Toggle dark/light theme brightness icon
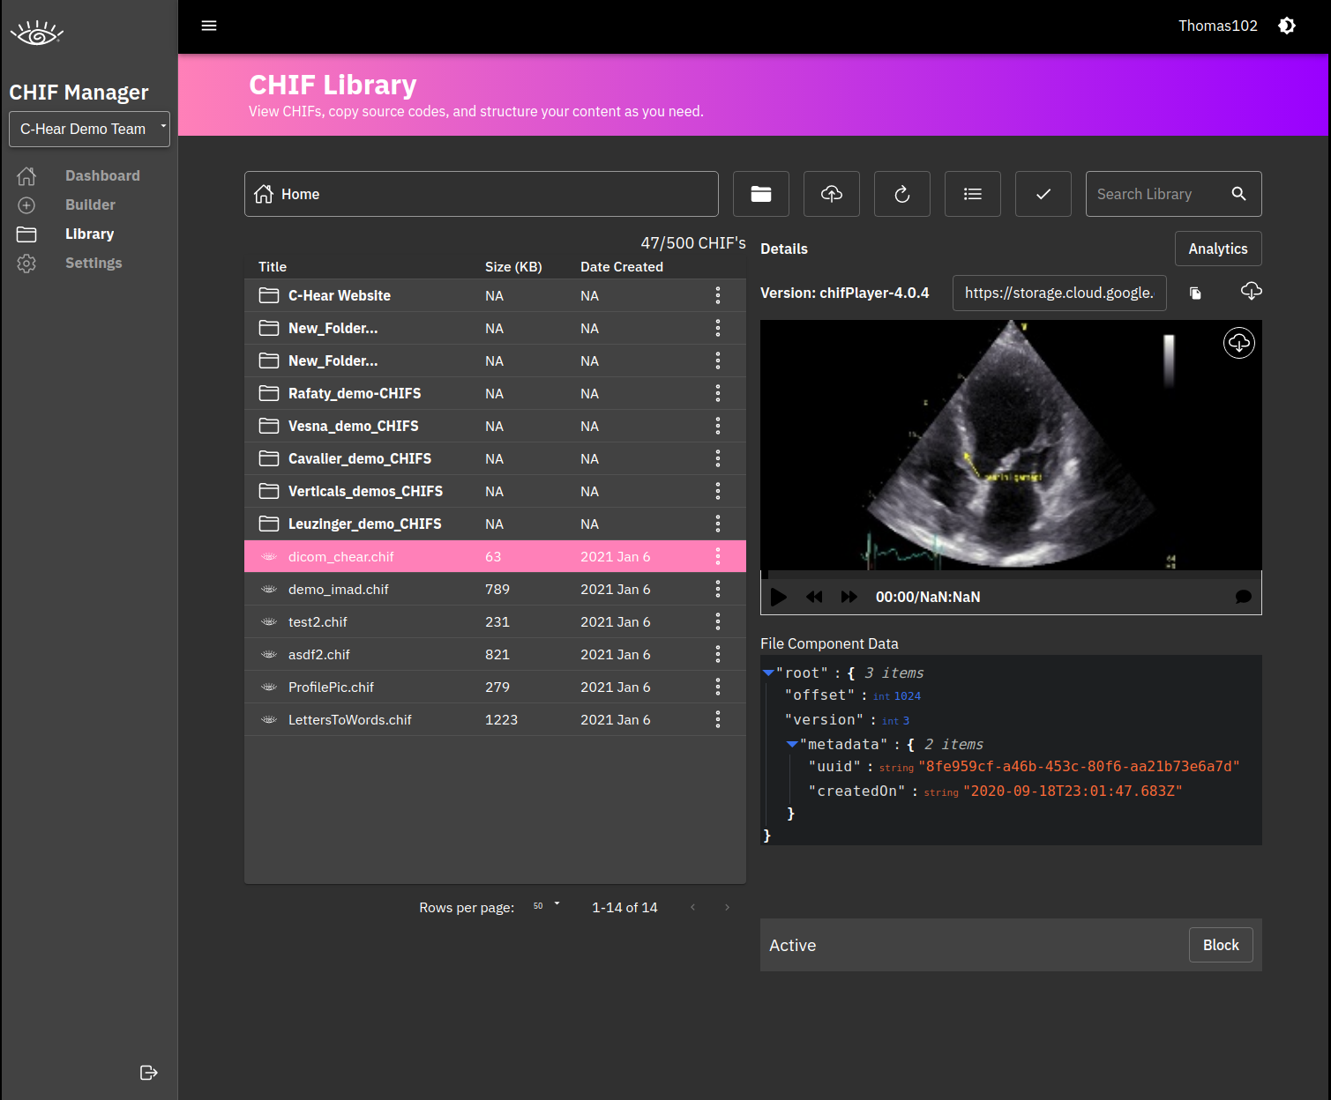1331x1100 pixels. (x=1287, y=26)
